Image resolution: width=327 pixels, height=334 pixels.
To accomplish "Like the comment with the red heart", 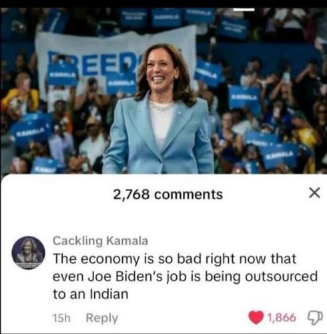I will (x=256, y=317).
